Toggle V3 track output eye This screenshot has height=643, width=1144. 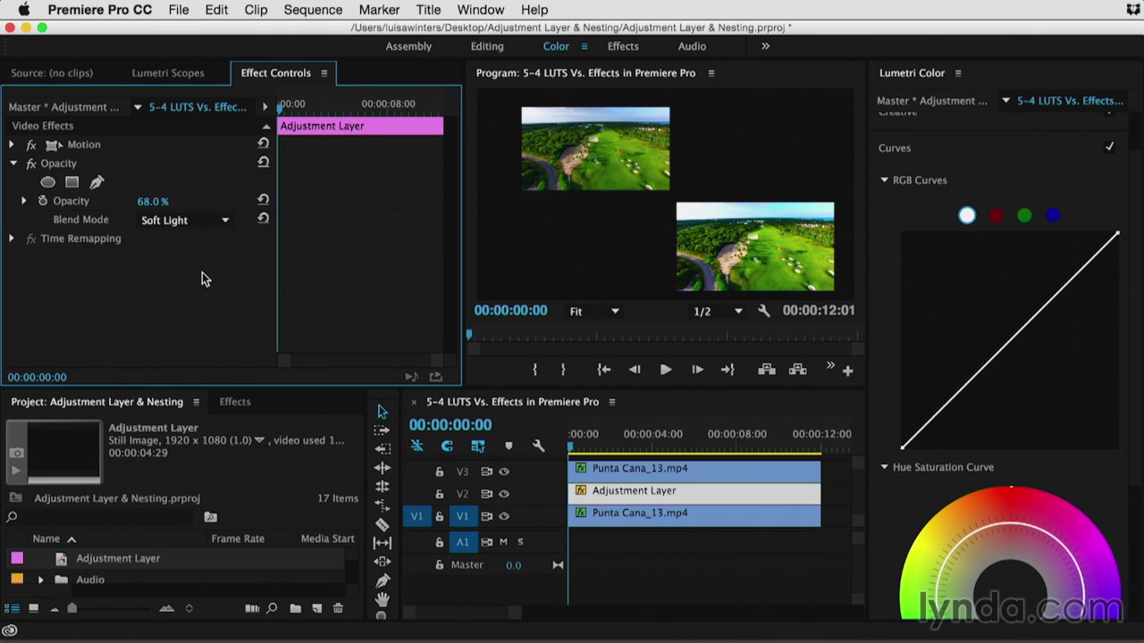click(504, 472)
